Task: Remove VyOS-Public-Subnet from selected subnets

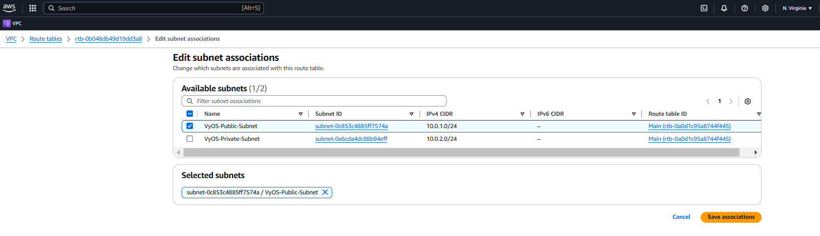Action: [x=325, y=192]
